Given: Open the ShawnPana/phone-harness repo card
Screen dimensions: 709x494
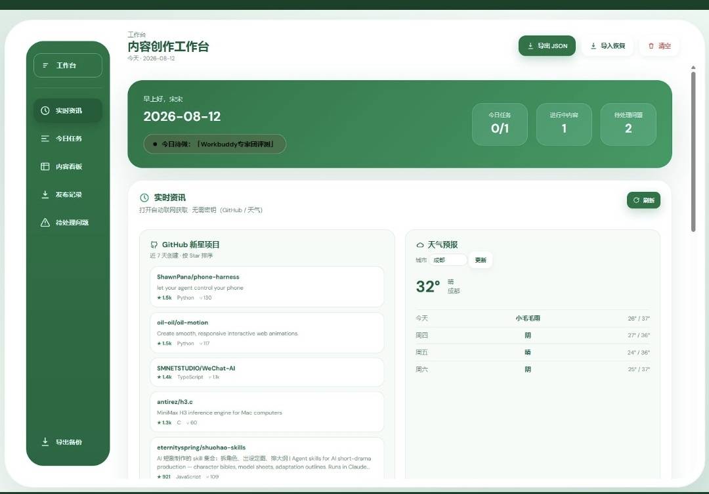Looking at the screenshot, I should [x=267, y=287].
